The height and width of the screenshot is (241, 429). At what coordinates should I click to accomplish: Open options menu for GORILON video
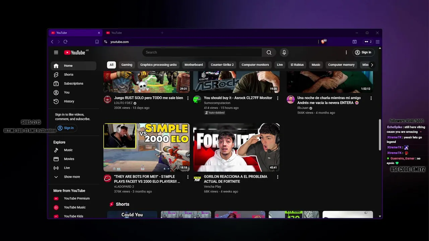(x=278, y=177)
